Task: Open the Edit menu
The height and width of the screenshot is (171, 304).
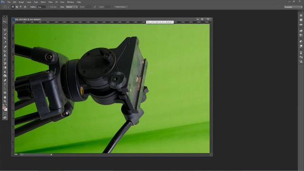Action: pos(15,2)
